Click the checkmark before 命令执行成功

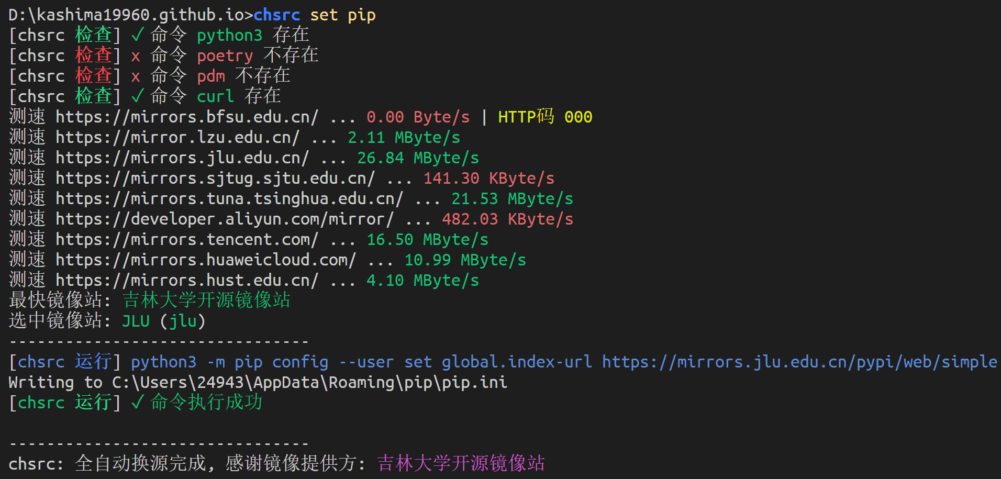[137, 403]
